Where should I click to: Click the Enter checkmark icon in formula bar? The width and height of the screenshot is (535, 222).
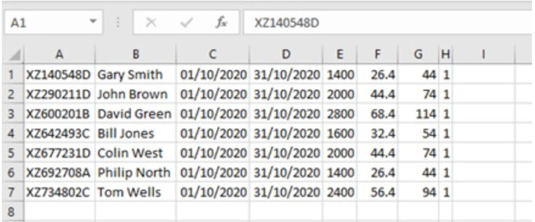186,23
